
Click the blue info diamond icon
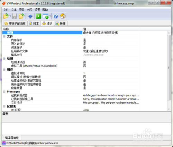30,16
